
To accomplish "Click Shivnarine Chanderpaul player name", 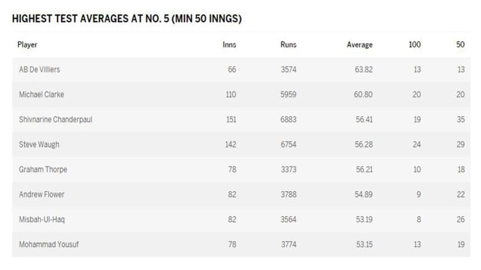I will point(56,120).
